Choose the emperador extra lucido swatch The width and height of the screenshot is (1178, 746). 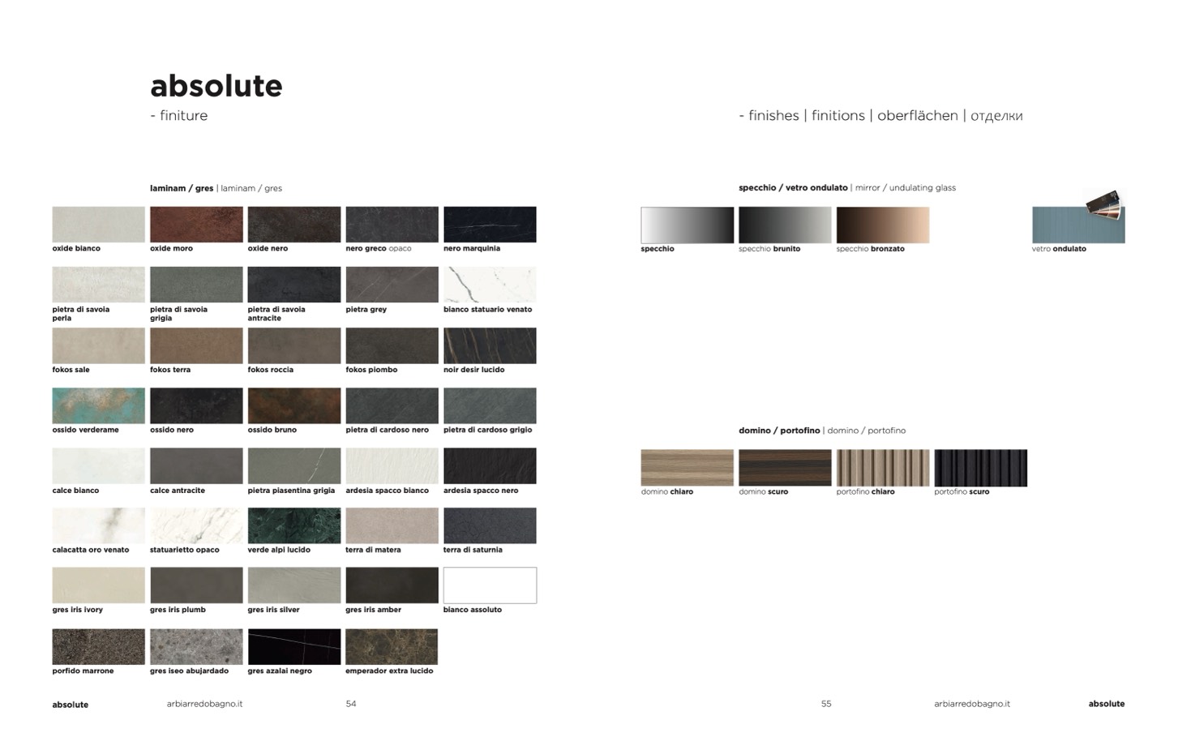[392, 646]
